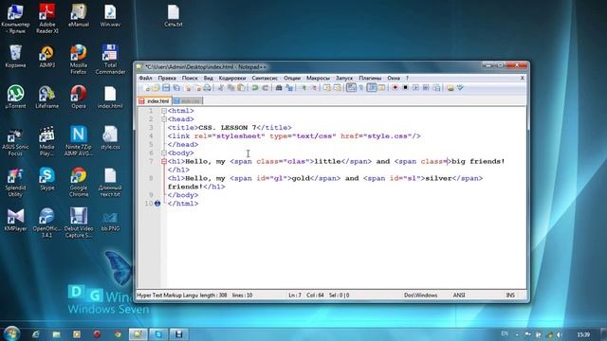
Task: Close document with X at menu bar end
Action: click(x=523, y=78)
